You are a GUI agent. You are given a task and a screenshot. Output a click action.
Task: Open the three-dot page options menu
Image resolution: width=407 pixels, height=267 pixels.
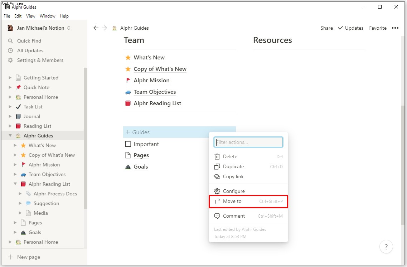tap(395, 28)
